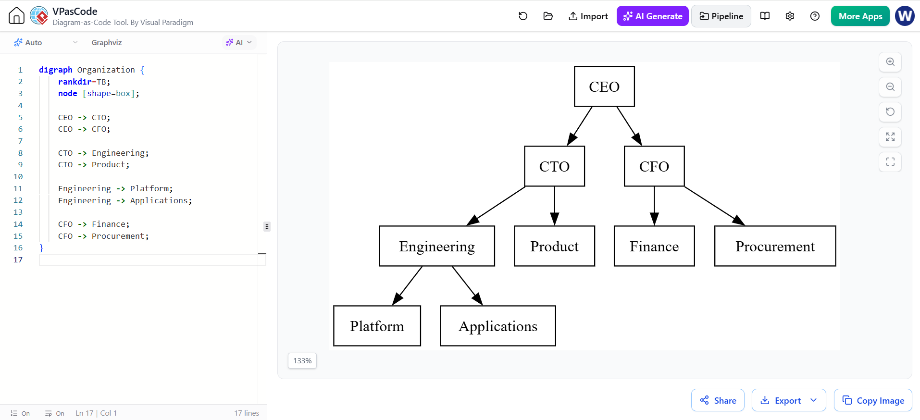Open settings gear icon
Screen dimensions: 920x420
coord(790,16)
